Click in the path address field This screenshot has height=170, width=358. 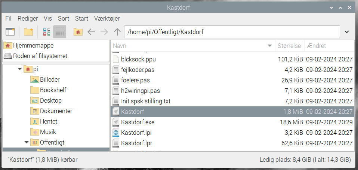click(232, 32)
